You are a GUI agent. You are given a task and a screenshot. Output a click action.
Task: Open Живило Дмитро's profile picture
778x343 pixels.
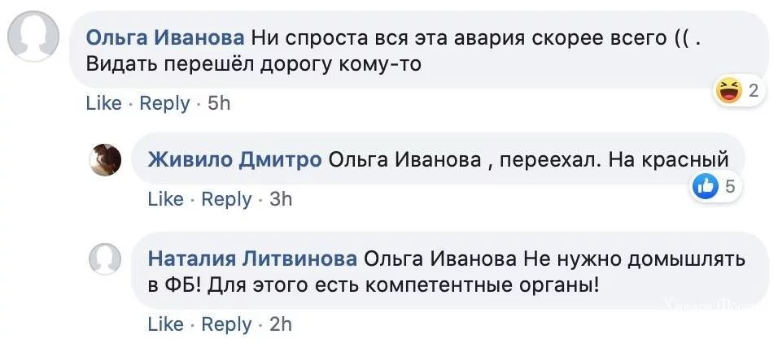[x=105, y=159]
